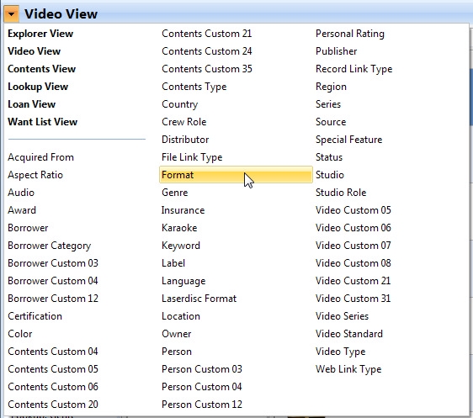Open Loan View
Screen dimensions: 473x418
tap(32, 104)
